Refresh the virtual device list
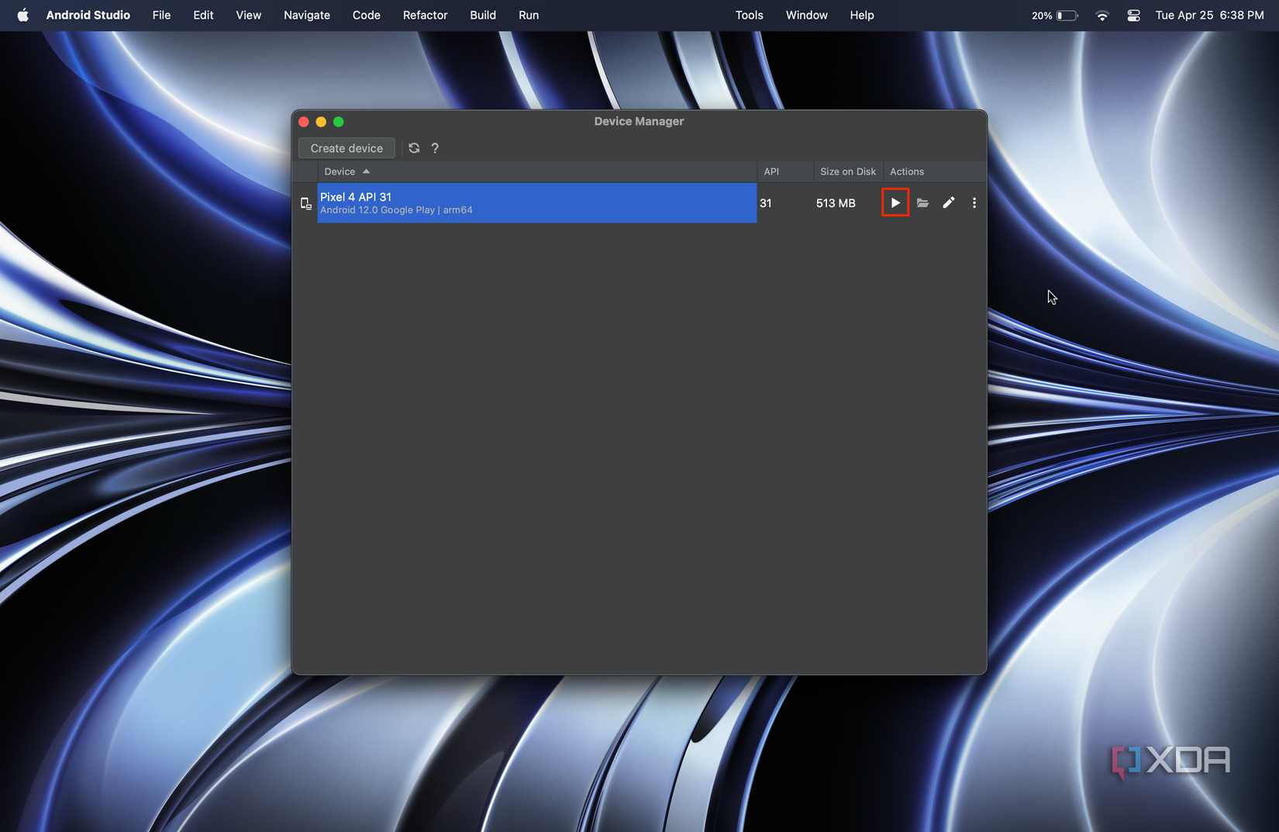The width and height of the screenshot is (1279, 832). pyautogui.click(x=414, y=148)
